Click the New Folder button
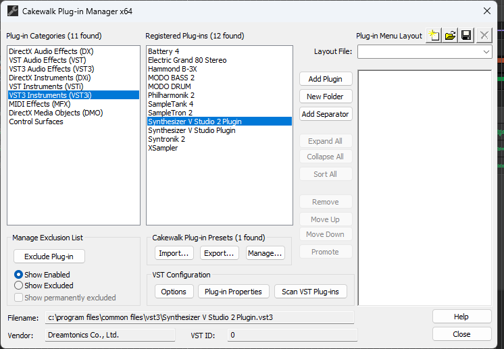 (x=326, y=97)
